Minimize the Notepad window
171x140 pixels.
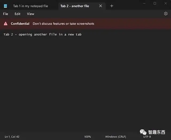(144, 3)
